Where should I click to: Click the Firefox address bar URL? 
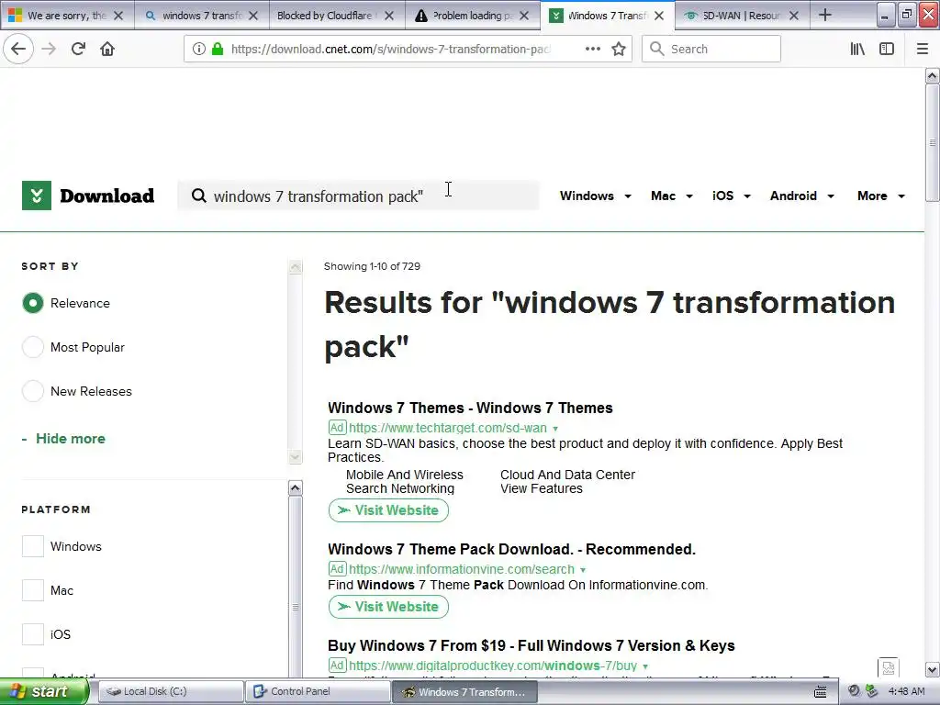[389, 49]
